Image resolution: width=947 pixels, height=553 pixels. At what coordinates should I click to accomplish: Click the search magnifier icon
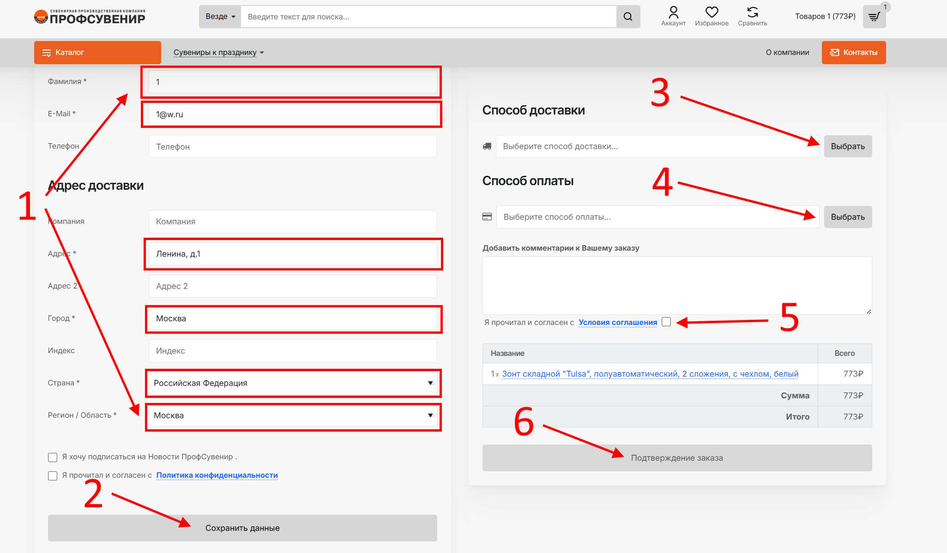pos(627,17)
